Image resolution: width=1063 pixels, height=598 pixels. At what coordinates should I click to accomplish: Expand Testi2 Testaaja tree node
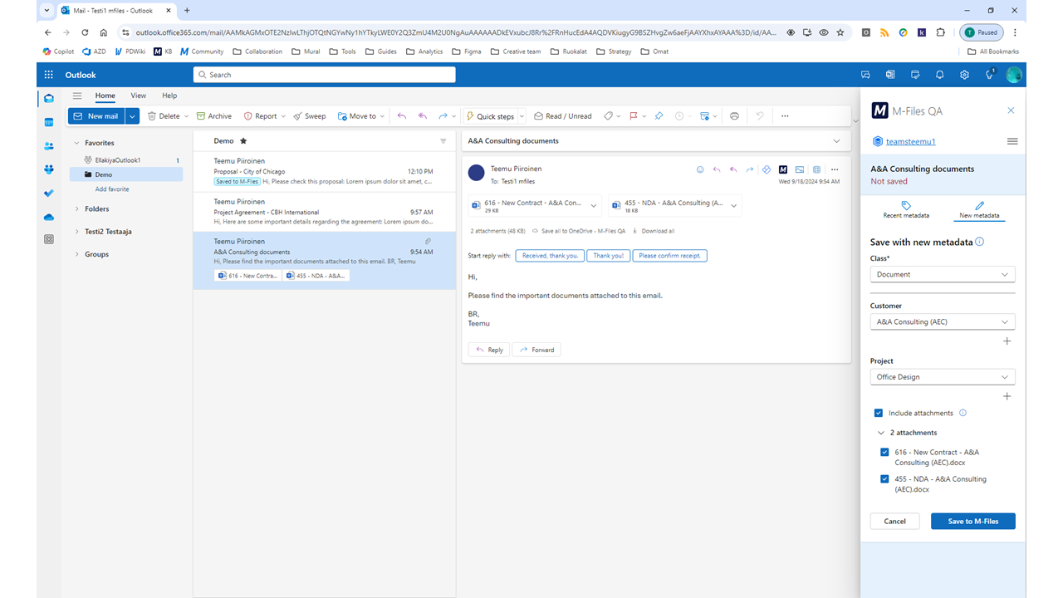[x=77, y=232]
